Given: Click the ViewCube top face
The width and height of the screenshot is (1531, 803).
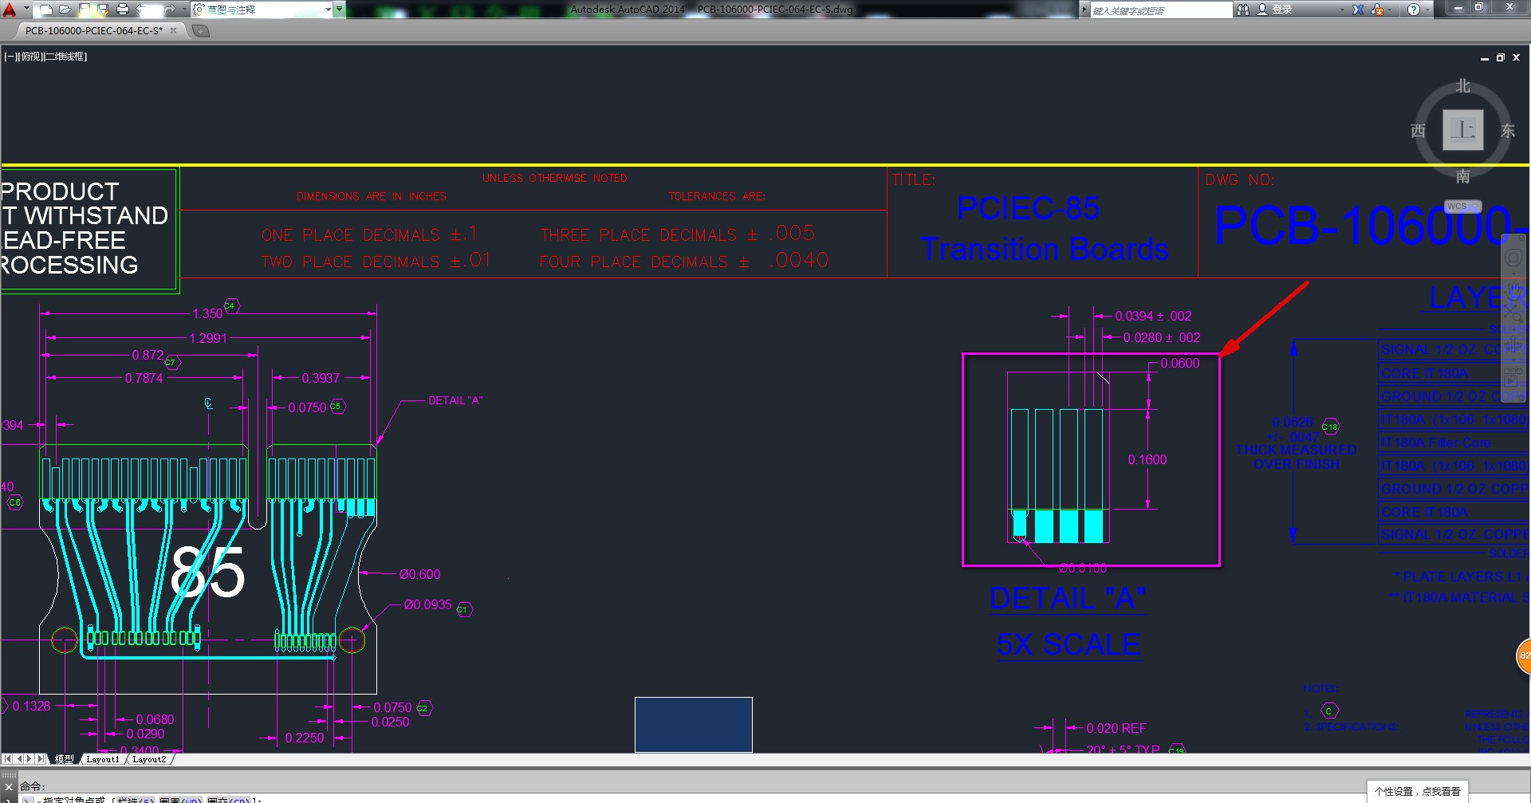Looking at the screenshot, I should [x=1462, y=130].
